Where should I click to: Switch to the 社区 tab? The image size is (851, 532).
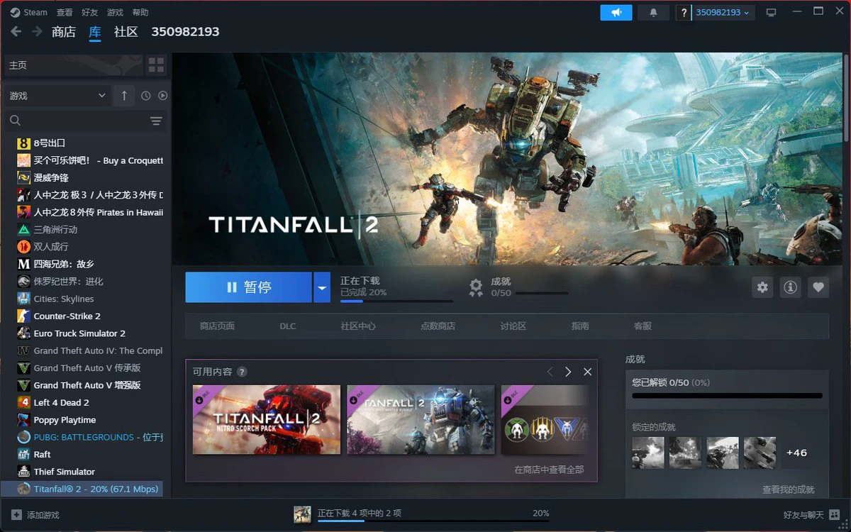126,32
